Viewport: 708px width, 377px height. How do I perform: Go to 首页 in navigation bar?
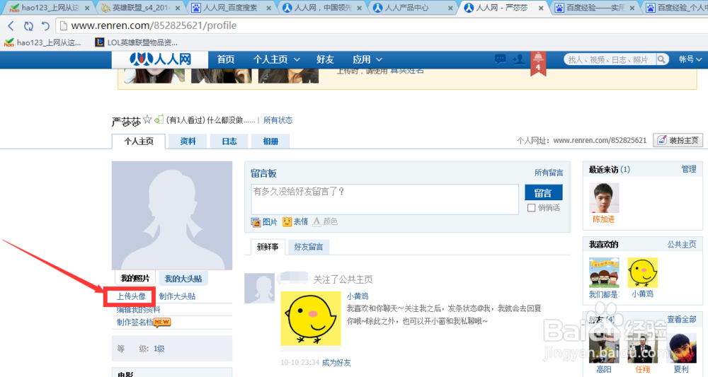tap(226, 59)
